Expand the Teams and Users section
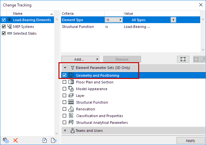The height and width of the screenshot is (145, 206). 65,131
